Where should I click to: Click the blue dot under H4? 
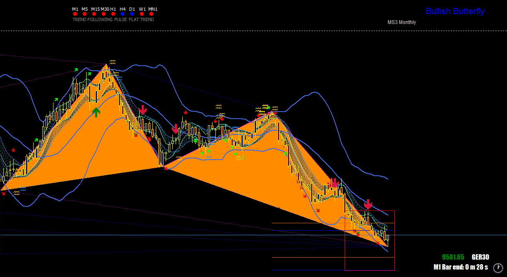[x=123, y=14]
